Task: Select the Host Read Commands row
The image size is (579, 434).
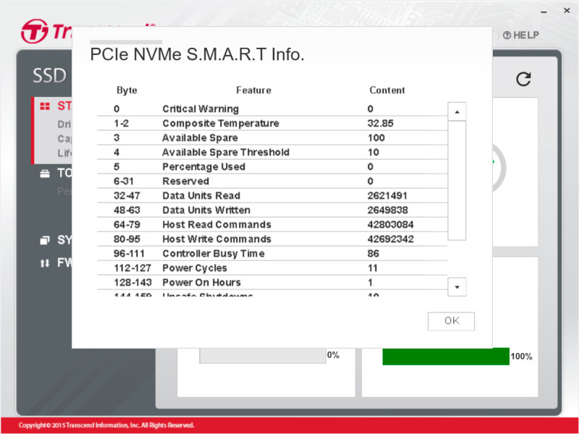Action: tap(272, 224)
